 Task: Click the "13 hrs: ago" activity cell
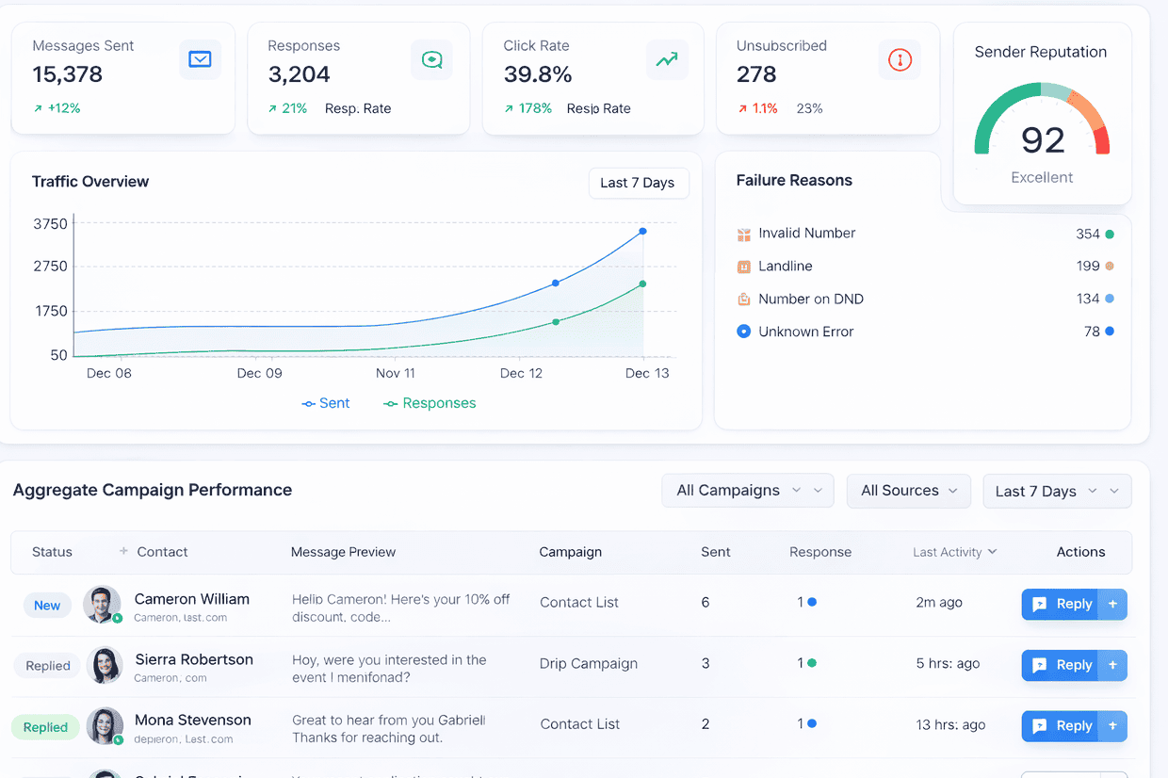(950, 724)
